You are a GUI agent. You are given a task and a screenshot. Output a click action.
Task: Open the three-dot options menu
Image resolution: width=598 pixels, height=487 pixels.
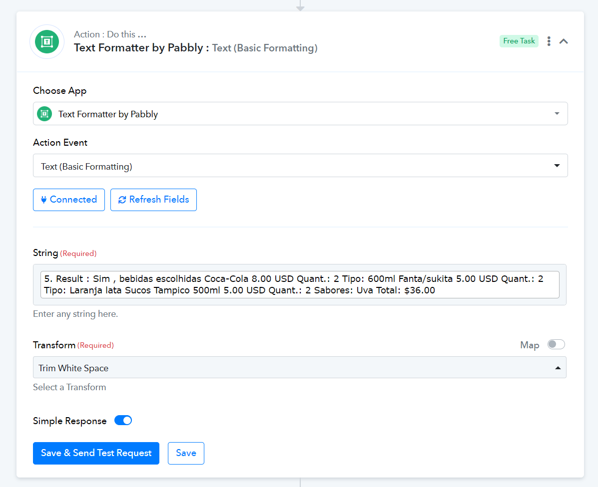pyautogui.click(x=549, y=41)
